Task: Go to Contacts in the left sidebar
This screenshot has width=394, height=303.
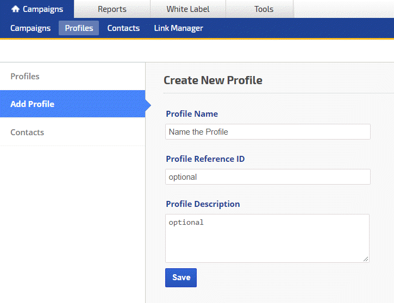Action: coord(27,132)
